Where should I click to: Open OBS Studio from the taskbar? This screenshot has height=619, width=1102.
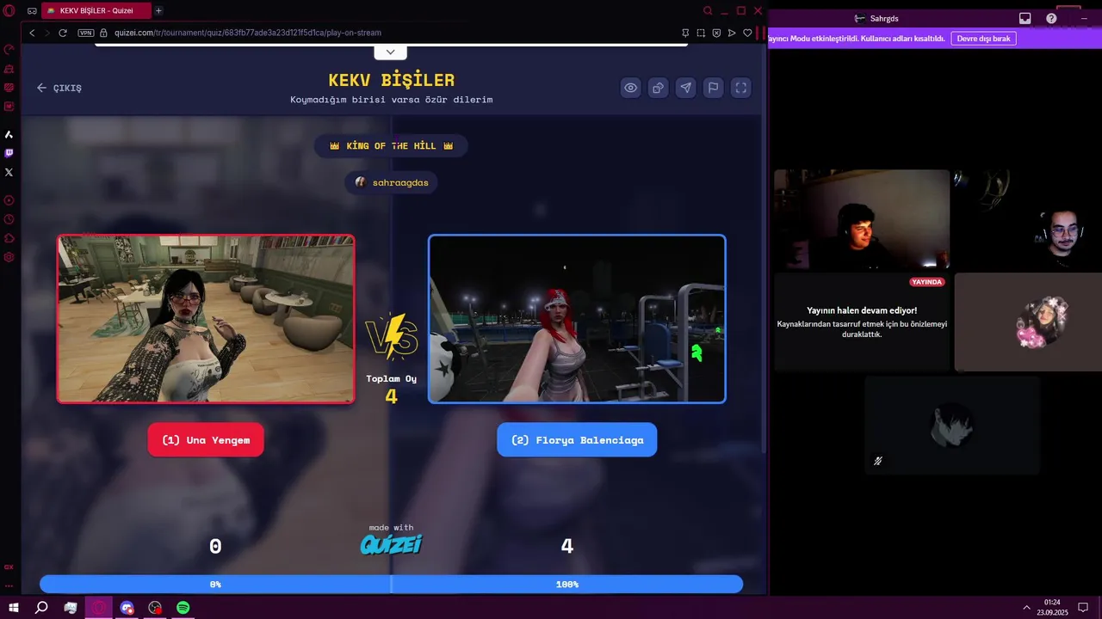coord(155,607)
